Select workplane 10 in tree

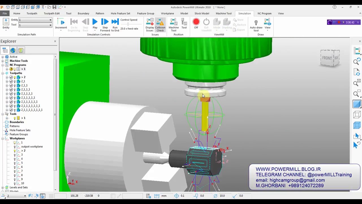click(x=22, y=183)
